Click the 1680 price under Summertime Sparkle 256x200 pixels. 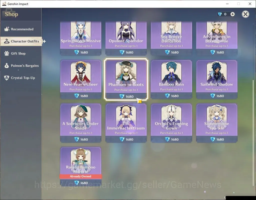pos(220,139)
